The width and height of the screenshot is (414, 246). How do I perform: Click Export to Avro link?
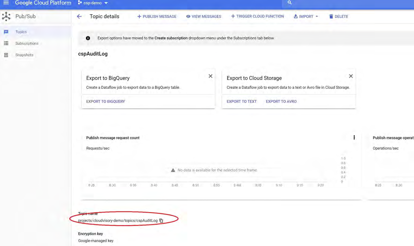tap(281, 101)
